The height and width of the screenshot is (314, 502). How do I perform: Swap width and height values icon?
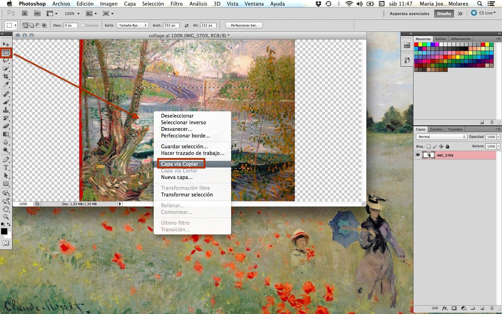point(187,25)
